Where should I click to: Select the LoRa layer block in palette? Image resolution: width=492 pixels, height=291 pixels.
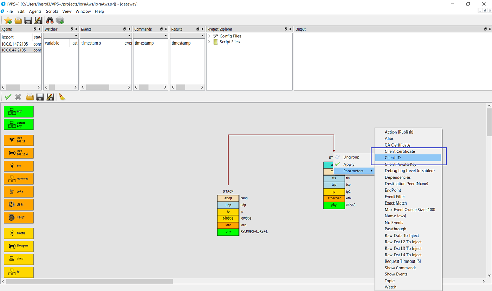coord(19,192)
